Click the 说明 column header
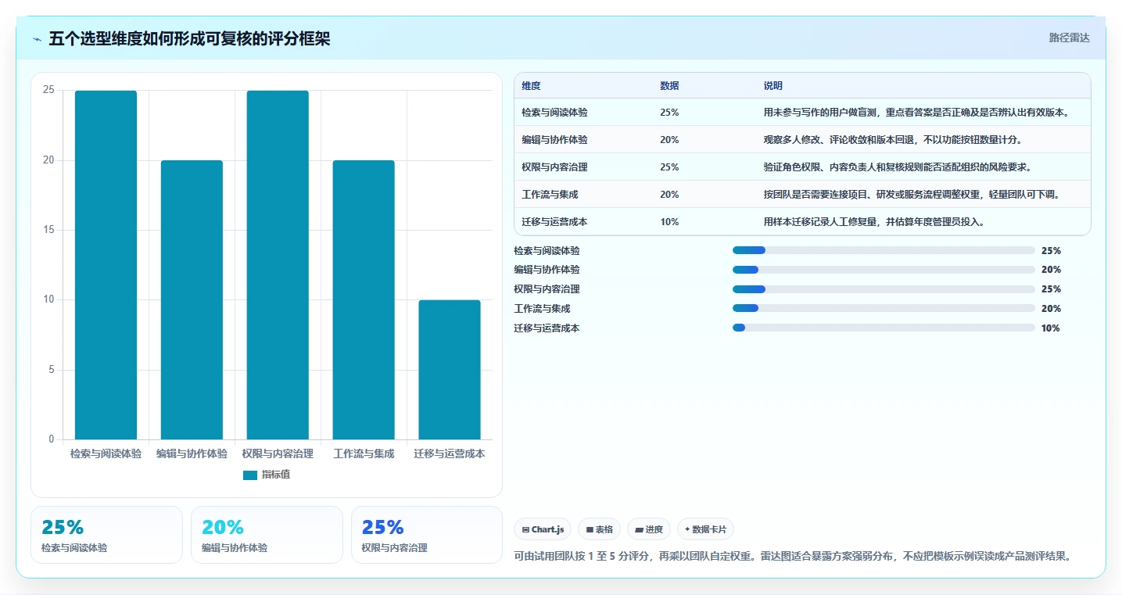The image size is (1122, 595). tap(773, 86)
